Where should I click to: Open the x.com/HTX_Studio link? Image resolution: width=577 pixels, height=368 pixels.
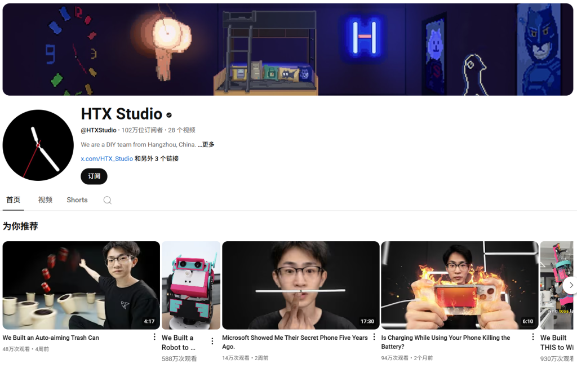[x=106, y=158]
